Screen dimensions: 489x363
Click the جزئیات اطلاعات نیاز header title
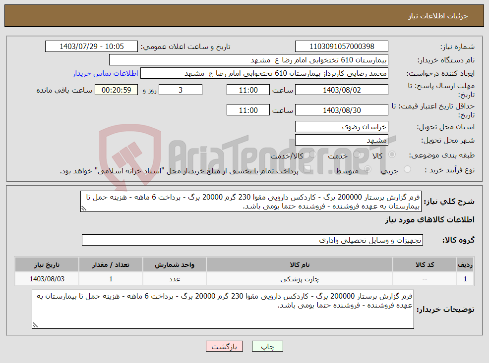438,16
